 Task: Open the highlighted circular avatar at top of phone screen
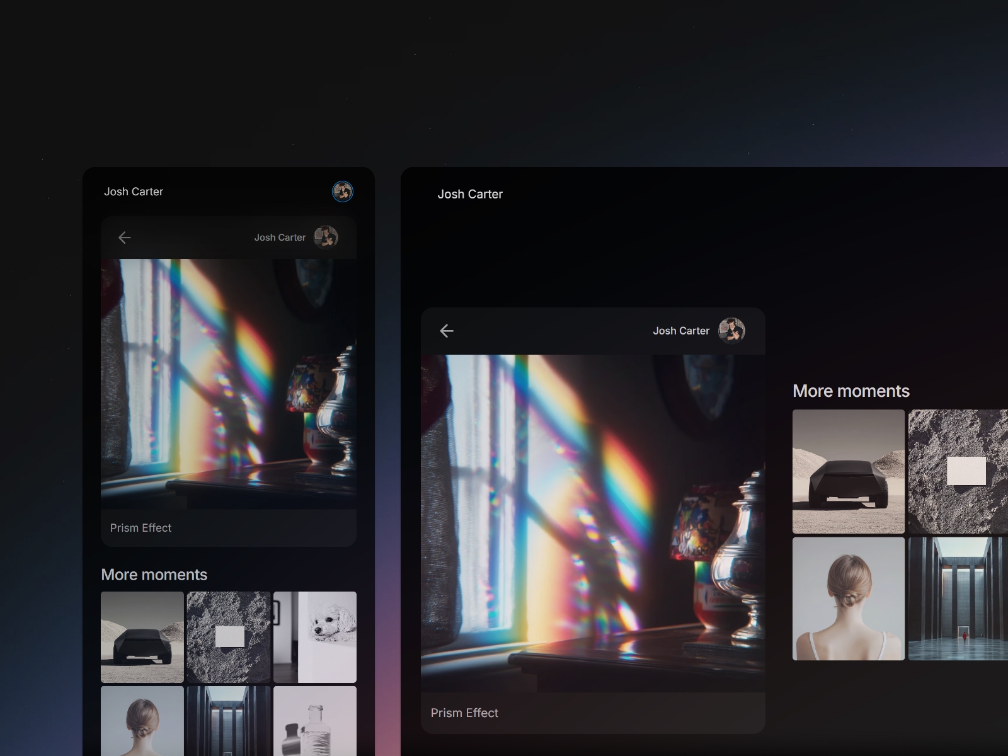(343, 192)
